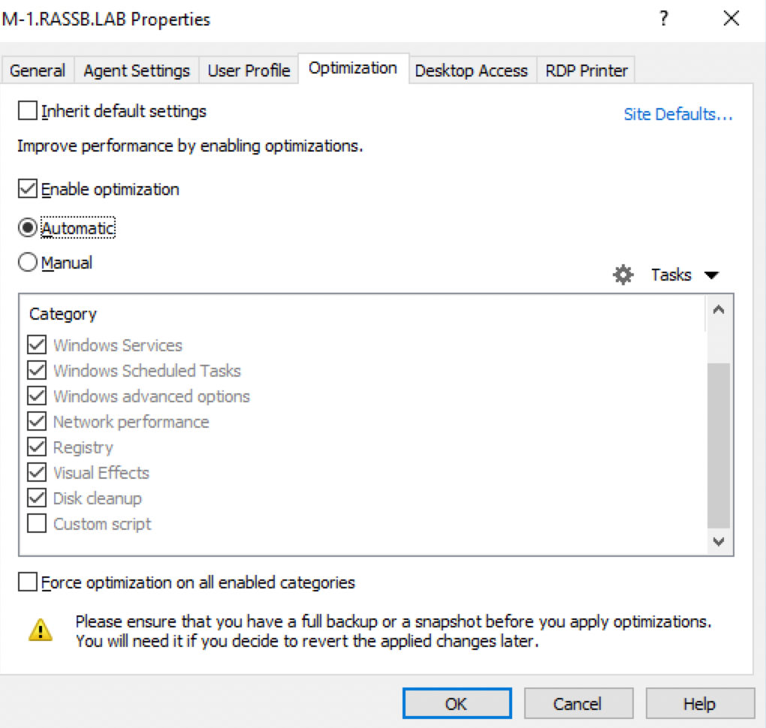Enable Force optimization on all categories

[x=28, y=582]
